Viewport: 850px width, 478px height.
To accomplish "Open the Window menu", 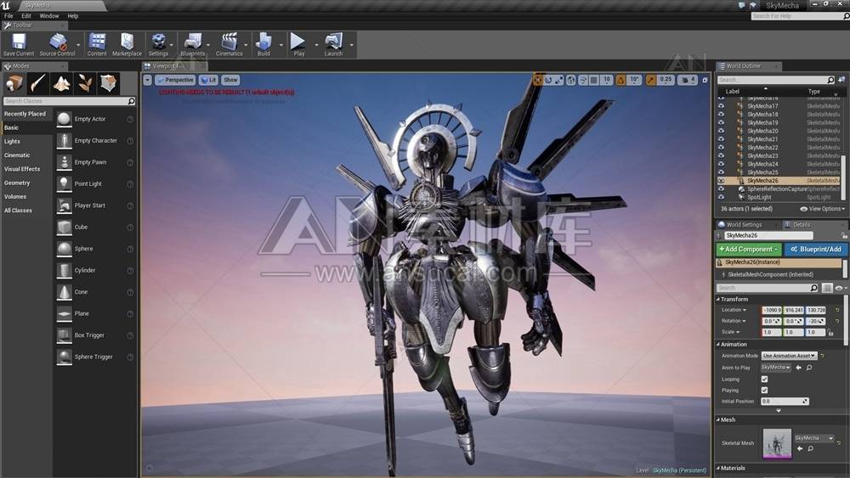I will (x=48, y=16).
